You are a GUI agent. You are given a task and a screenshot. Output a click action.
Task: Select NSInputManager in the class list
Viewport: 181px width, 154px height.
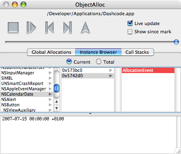27,73
